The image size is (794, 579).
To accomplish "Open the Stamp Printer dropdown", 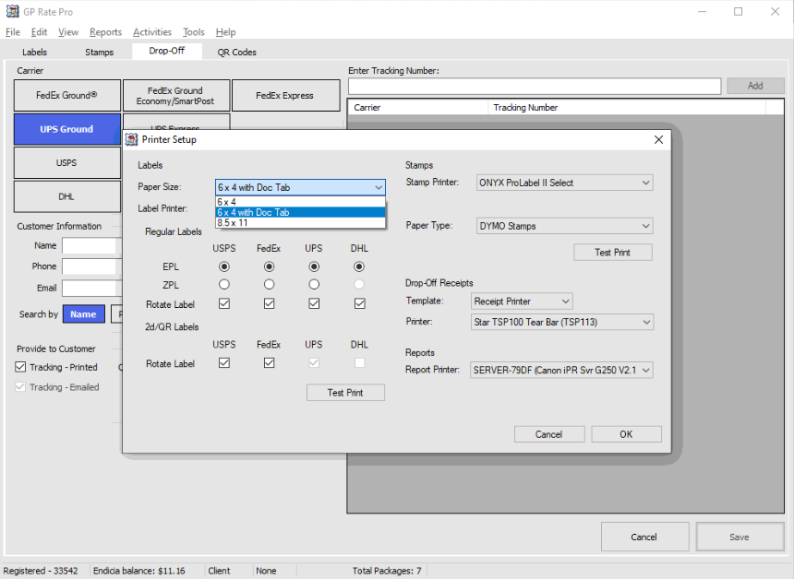I will click(565, 183).
